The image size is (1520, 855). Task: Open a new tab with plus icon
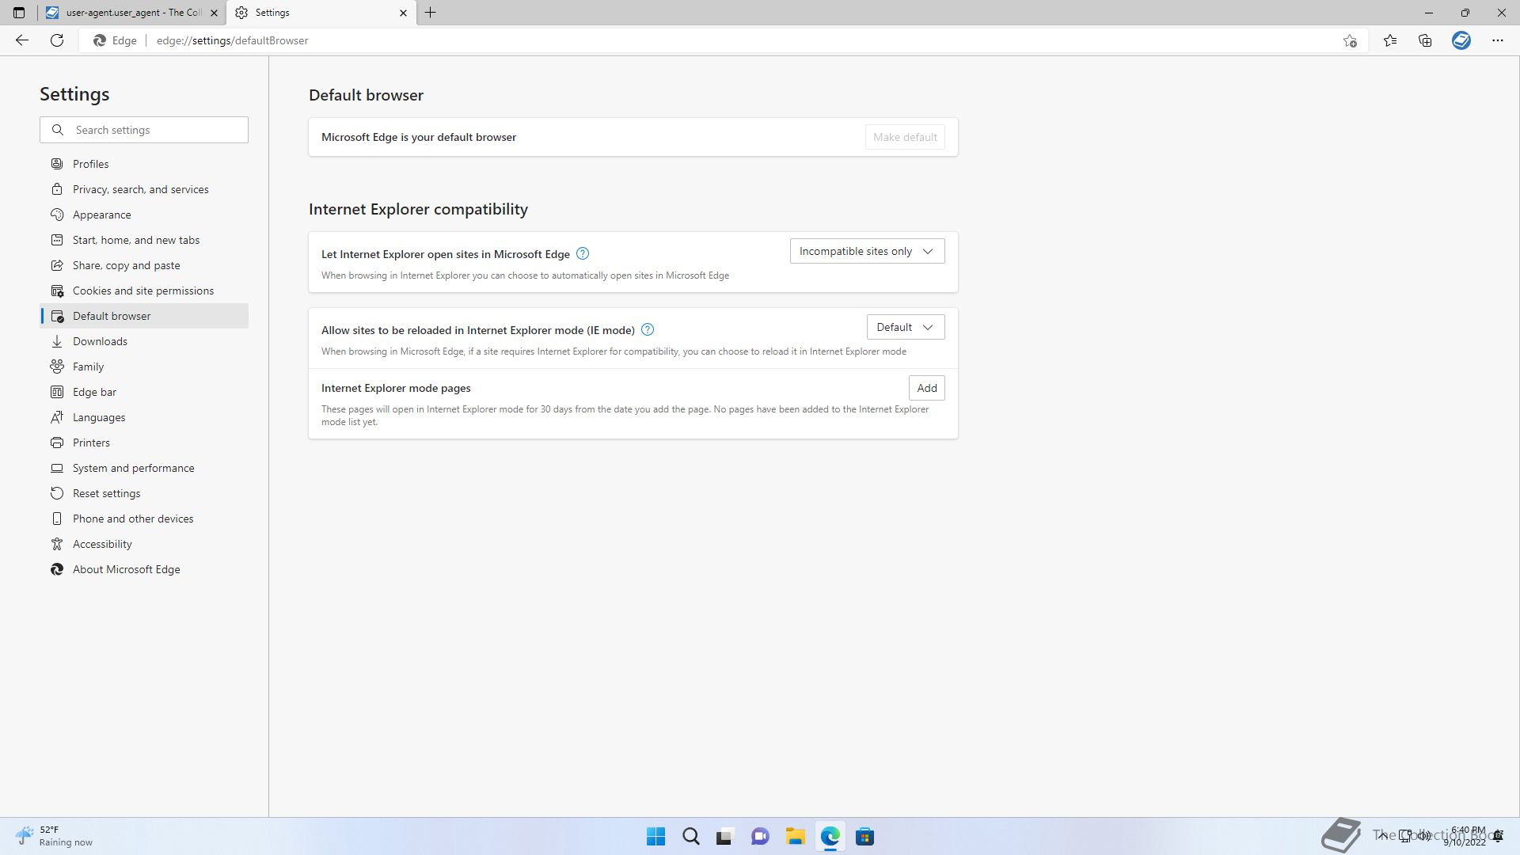pyautogui.click(x=431, y=13)
